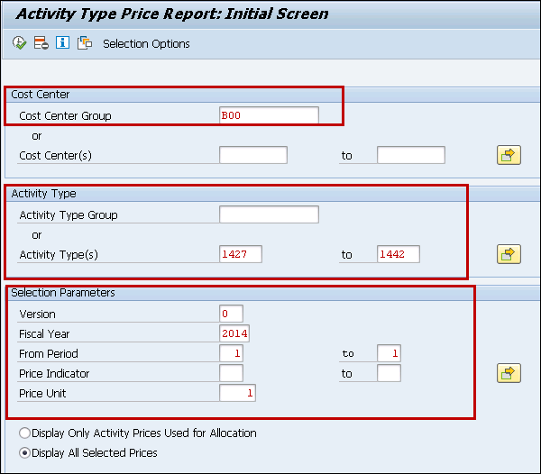Click Activity Type(s) field containing 1427
This screenshot has height=474, width=541.
click(241, 254)
